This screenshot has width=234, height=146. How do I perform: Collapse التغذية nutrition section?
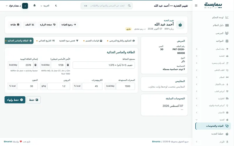[213, 120]
